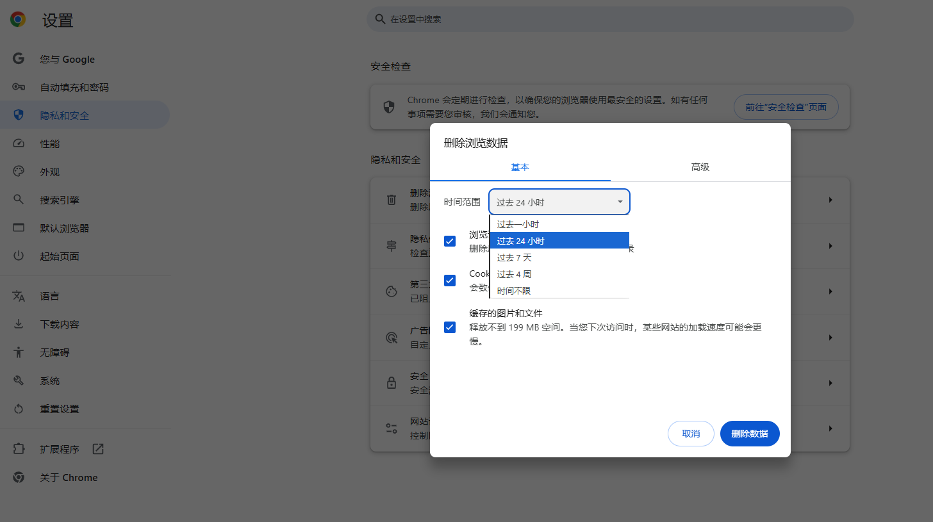Open 系统 settings in the sidebar
This screenshot has width=933, height=522.
85,380
